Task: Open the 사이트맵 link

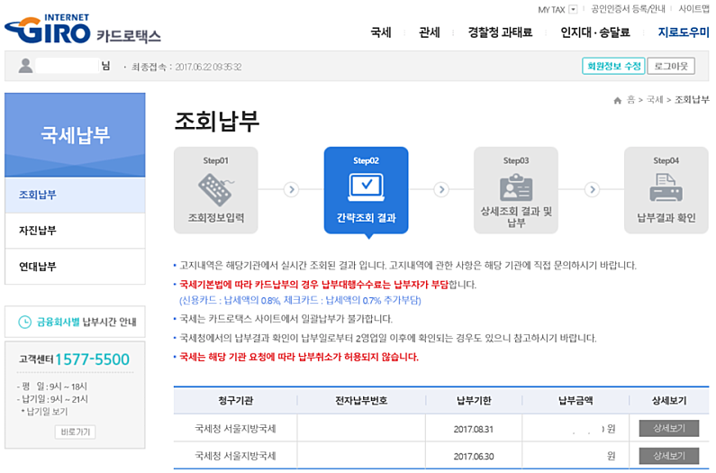Action: [x=693, y=9]
